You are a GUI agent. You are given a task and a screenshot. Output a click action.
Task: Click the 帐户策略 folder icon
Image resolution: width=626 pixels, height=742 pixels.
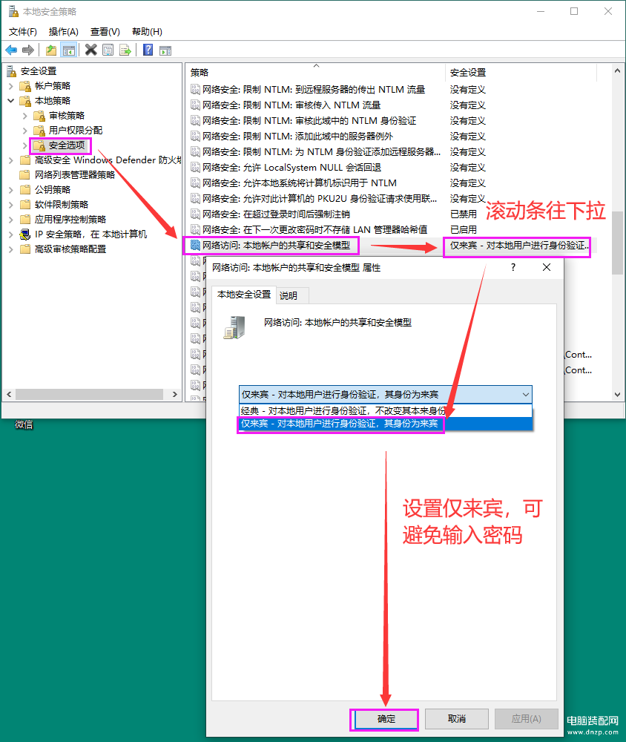(25, 86)
